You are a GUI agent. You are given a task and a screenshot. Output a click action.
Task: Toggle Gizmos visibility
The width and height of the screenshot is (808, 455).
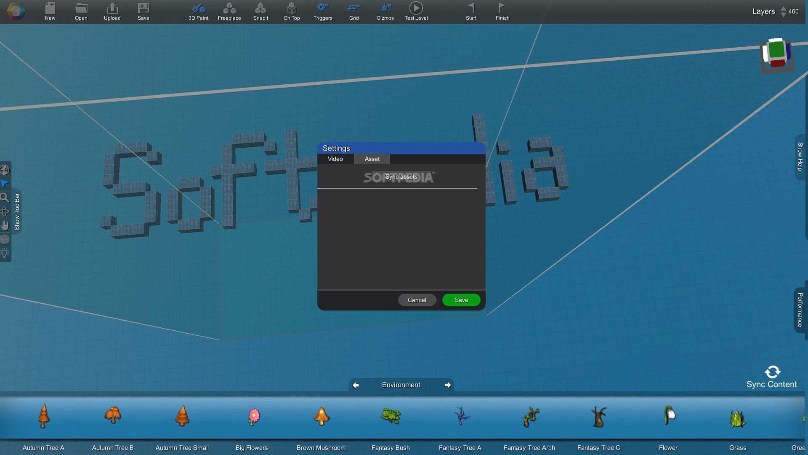[385, 11]
